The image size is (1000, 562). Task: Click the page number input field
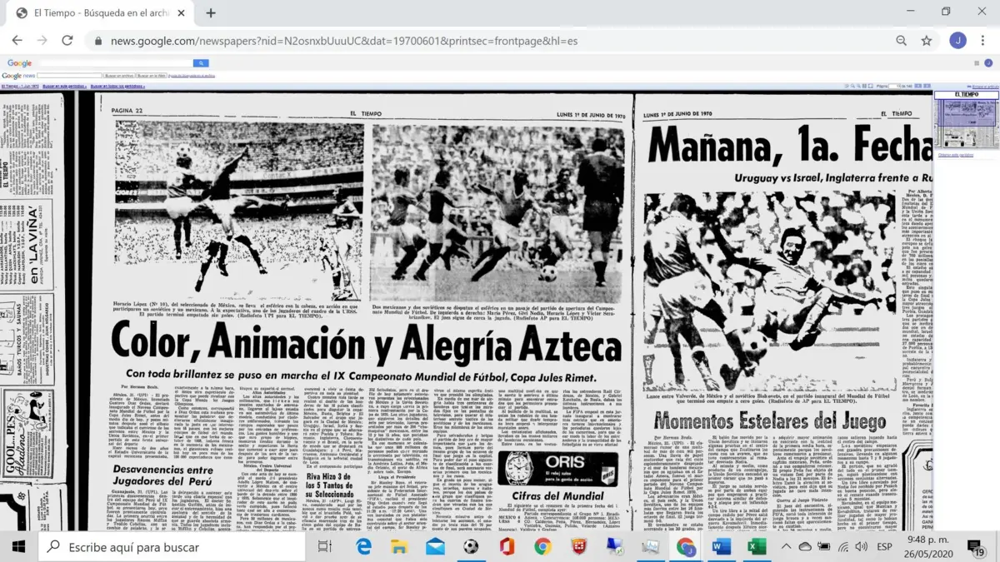tap(896, 86)
